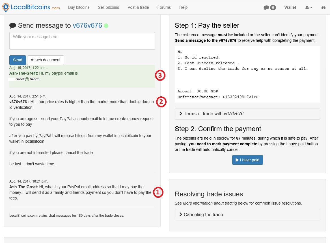Click the Resolving trade issues heading
Screen dimensions: 330x243
tap(209, 194)
